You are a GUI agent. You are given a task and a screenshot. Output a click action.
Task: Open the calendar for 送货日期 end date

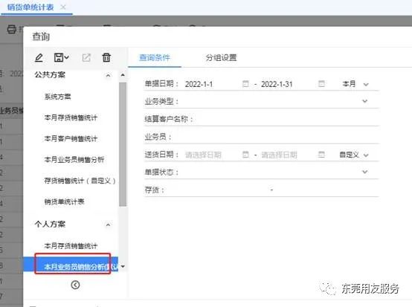click(x=321, y=155)
